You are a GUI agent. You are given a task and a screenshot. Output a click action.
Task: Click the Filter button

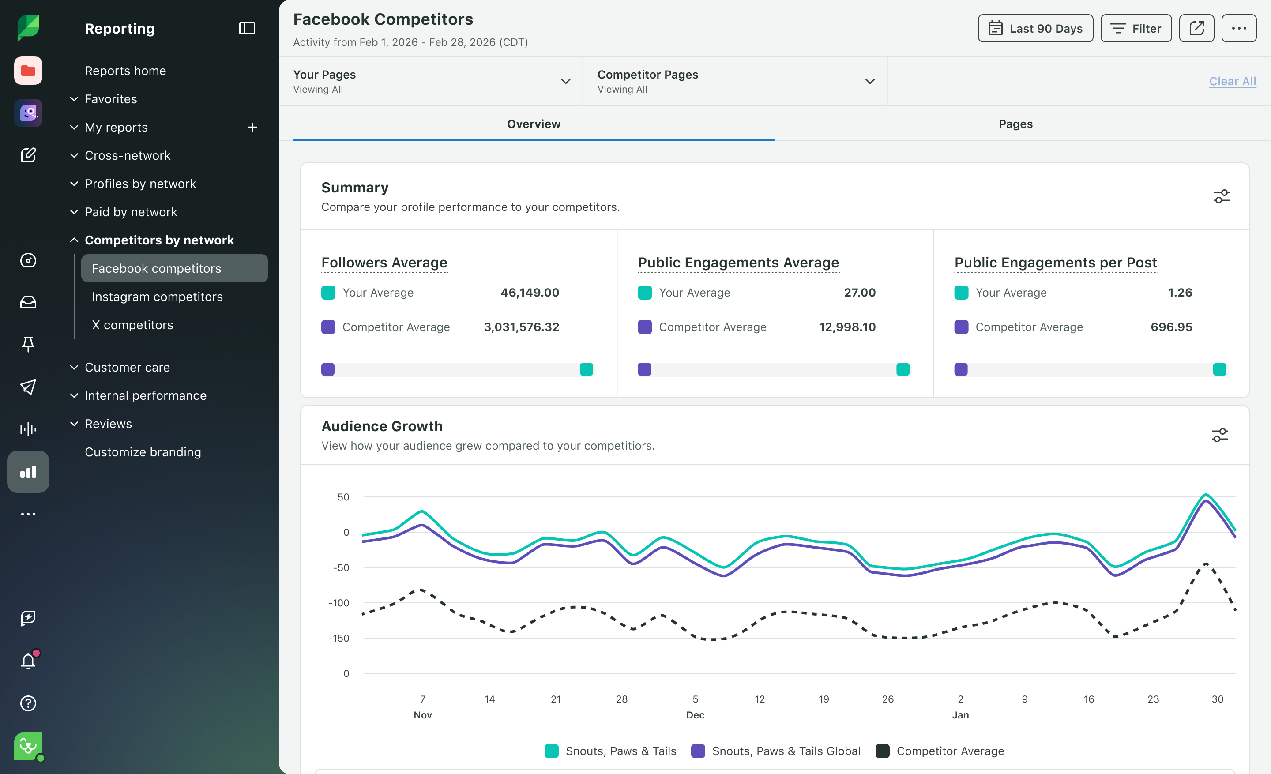1136,28
